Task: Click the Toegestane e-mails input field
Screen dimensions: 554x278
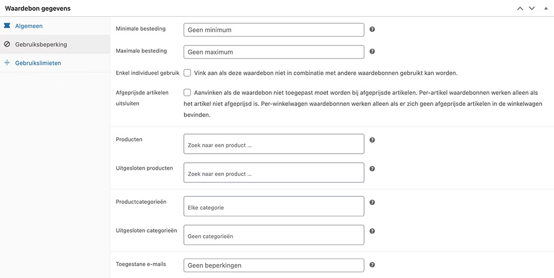Action: click(x=273, y=266)
